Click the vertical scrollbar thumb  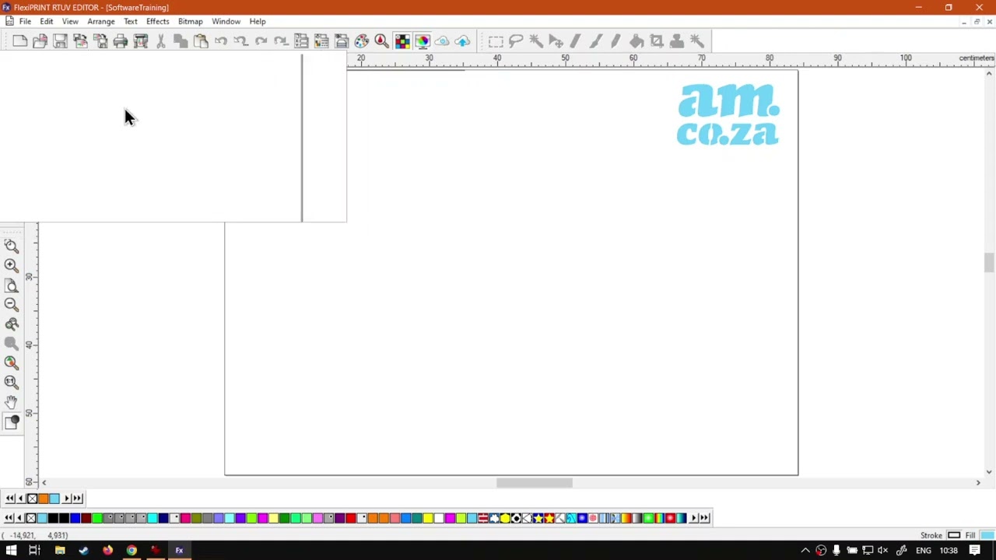pyautogui.click(x=989, y=263)
